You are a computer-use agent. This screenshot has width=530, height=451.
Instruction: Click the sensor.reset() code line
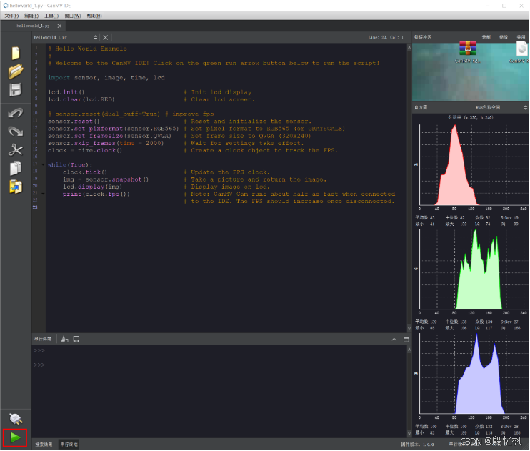(74, 122)
